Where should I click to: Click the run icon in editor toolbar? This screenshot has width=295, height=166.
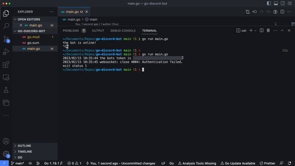pos(275,12)
